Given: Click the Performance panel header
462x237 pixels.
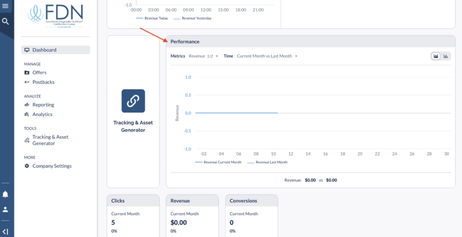Looking at the screenshot, I should coord(311,42).
